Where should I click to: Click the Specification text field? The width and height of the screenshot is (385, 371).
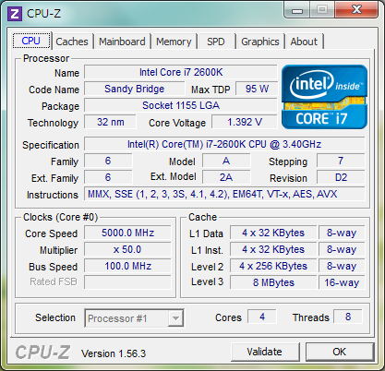[224, 144]
